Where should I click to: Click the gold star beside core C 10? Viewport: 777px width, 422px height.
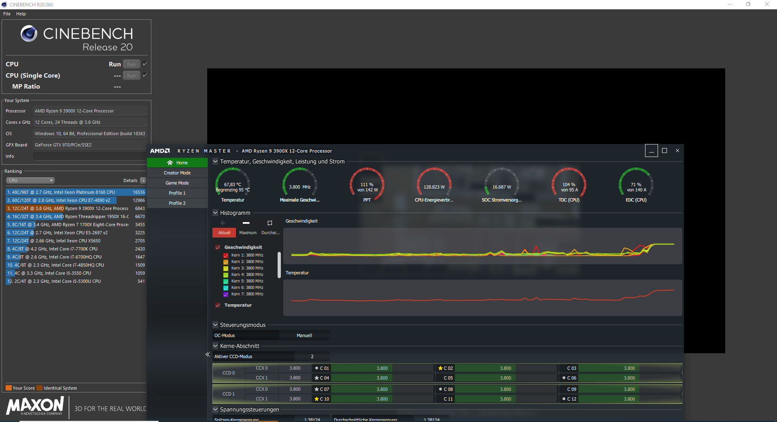[316, 399]
